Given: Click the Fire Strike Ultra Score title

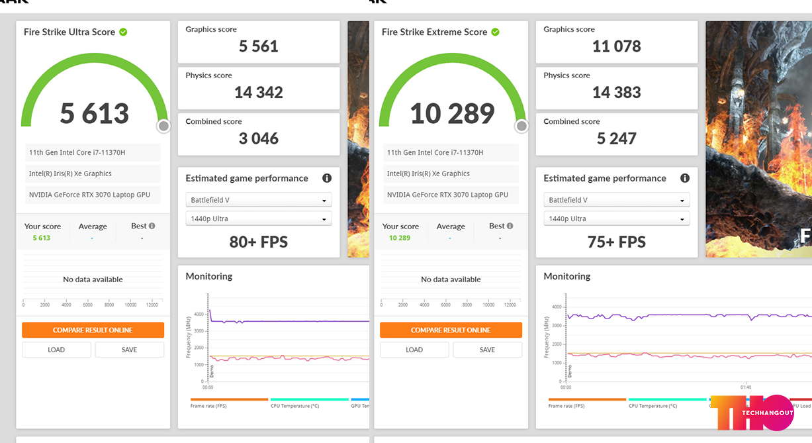Looking at the screenshot, I should pos(69,32).
